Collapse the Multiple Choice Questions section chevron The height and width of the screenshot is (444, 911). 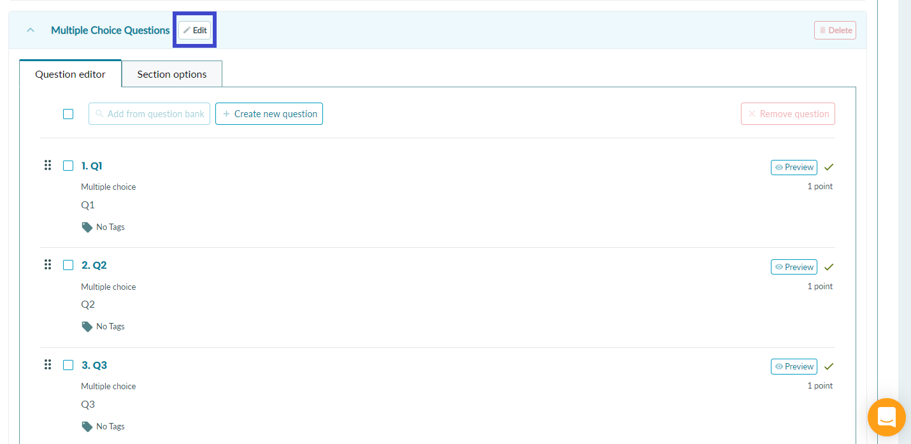coord(30,30)
